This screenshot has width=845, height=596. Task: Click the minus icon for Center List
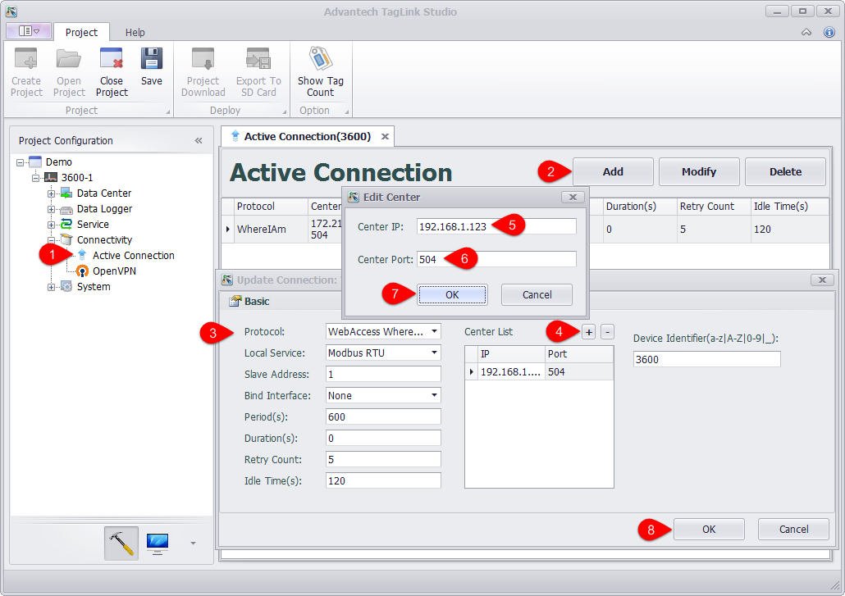607,332
